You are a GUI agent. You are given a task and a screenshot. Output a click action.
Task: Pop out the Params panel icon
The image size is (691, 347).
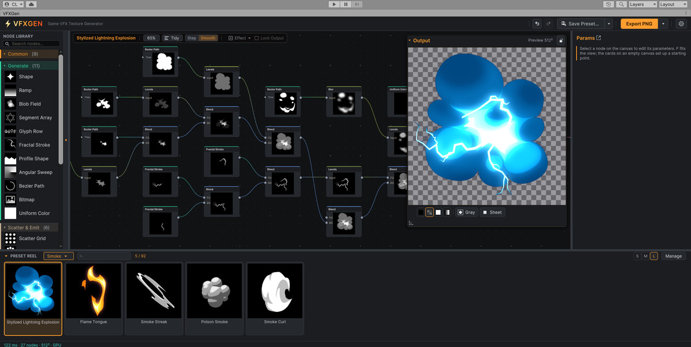598,38
